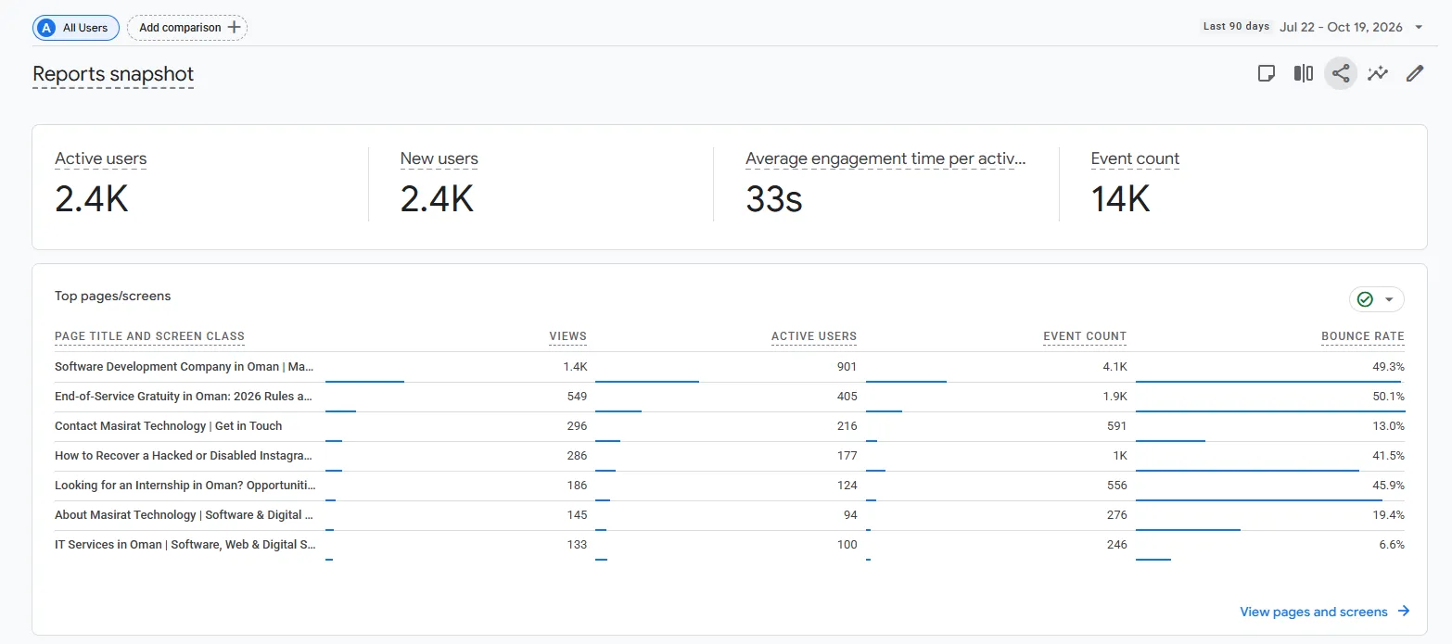This screenshot has height=644, width=1452.
Task: Click views value 549
Action: tap(577, 397)
